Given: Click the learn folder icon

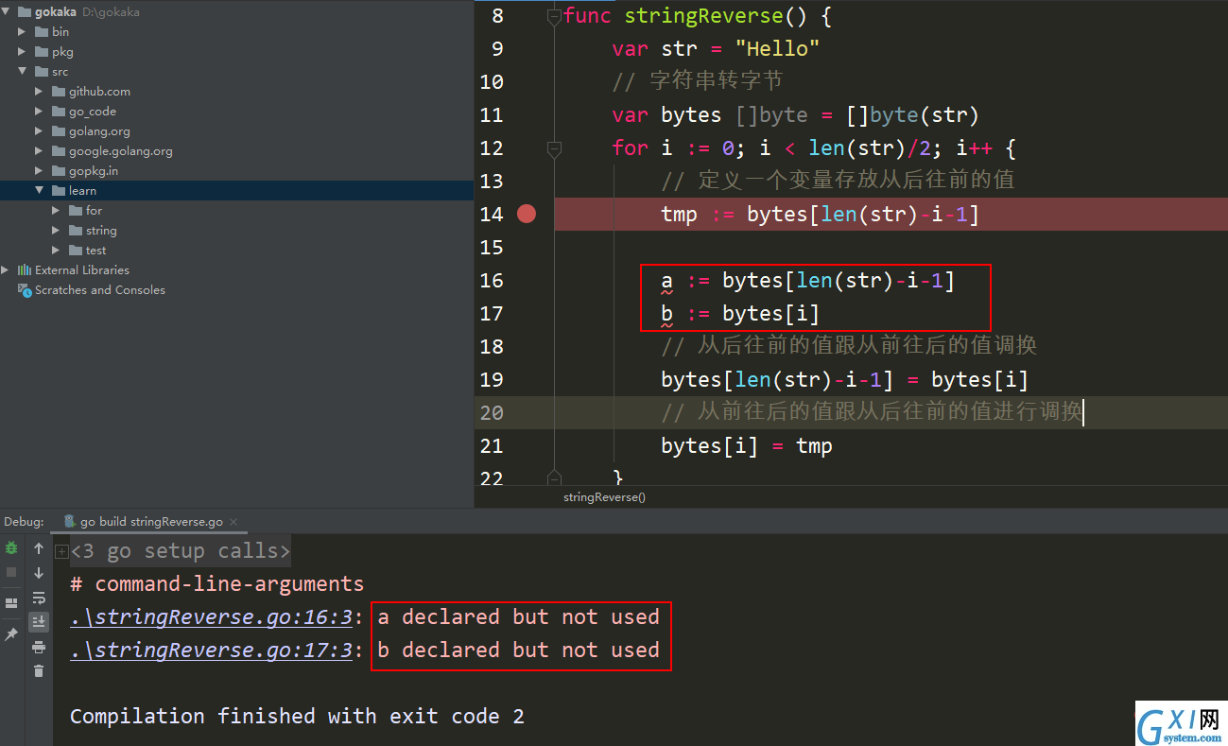Looking at the screenshot, I should tap(59, 191).
